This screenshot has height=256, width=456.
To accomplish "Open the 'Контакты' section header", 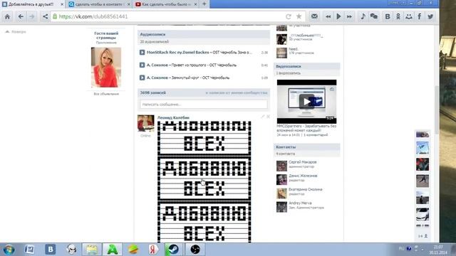I will point(307,147).
